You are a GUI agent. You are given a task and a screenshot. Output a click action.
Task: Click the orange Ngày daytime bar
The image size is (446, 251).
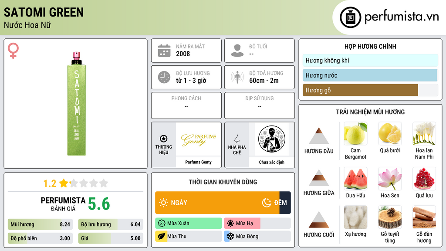click(217, 203)
